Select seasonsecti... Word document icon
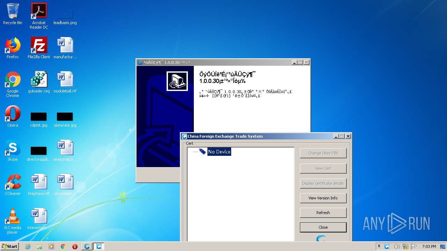This screenshot has width=447, height=251. (x=65, y=151)
